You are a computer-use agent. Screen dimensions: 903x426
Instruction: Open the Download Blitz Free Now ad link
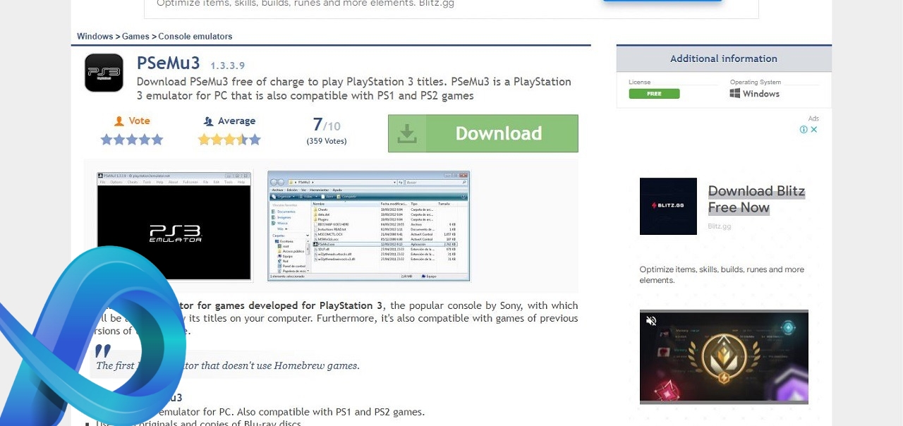(756, 199)
